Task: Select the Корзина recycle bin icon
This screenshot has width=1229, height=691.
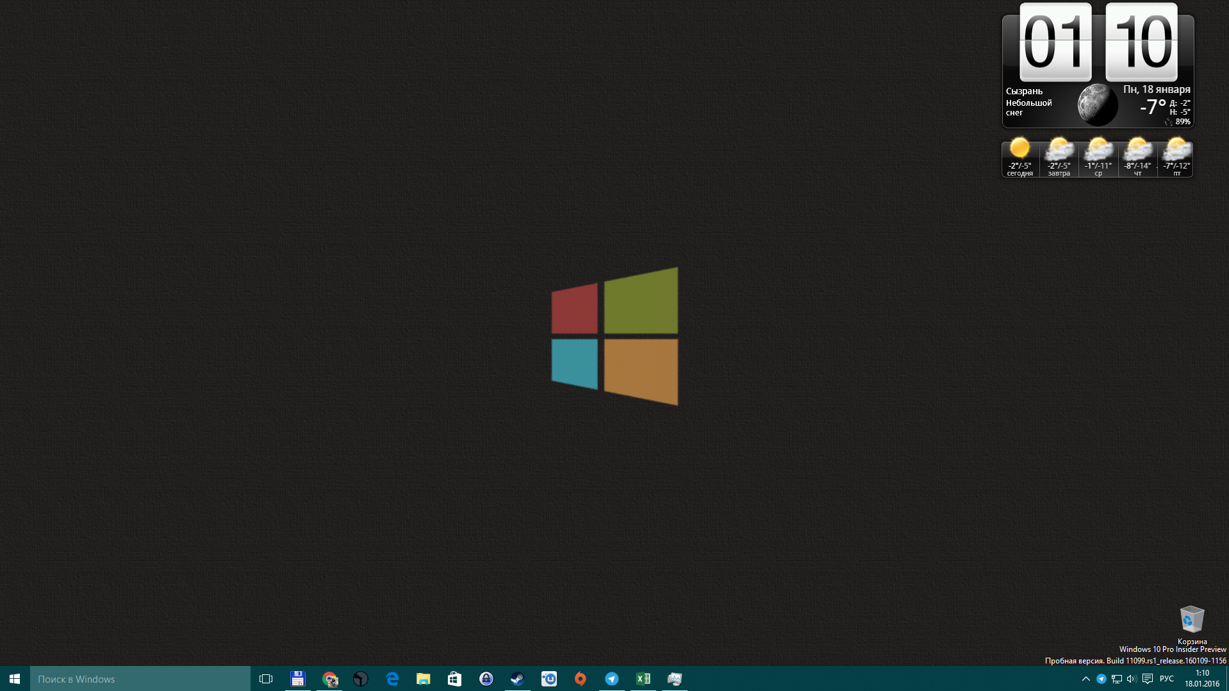Action: click(x=1192, y=625)
